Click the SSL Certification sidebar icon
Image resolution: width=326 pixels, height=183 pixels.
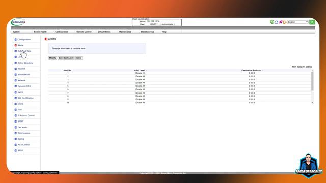pyautogui.click(x=16, y=98)
